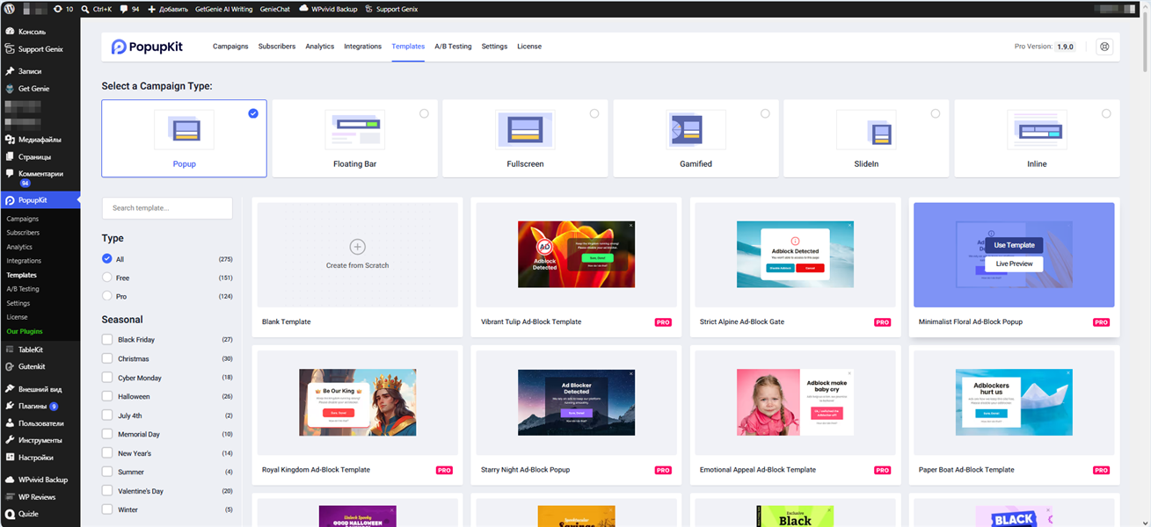Image resolution: width=1151 pixels, height=527 pixels.
Task: Open WPvivid Backup cloud icon
Action: 303,9
